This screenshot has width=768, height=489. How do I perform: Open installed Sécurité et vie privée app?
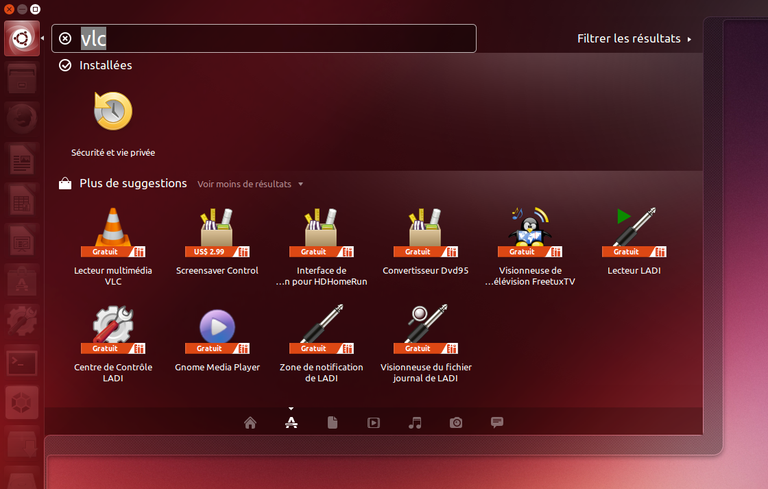[113, 111]
